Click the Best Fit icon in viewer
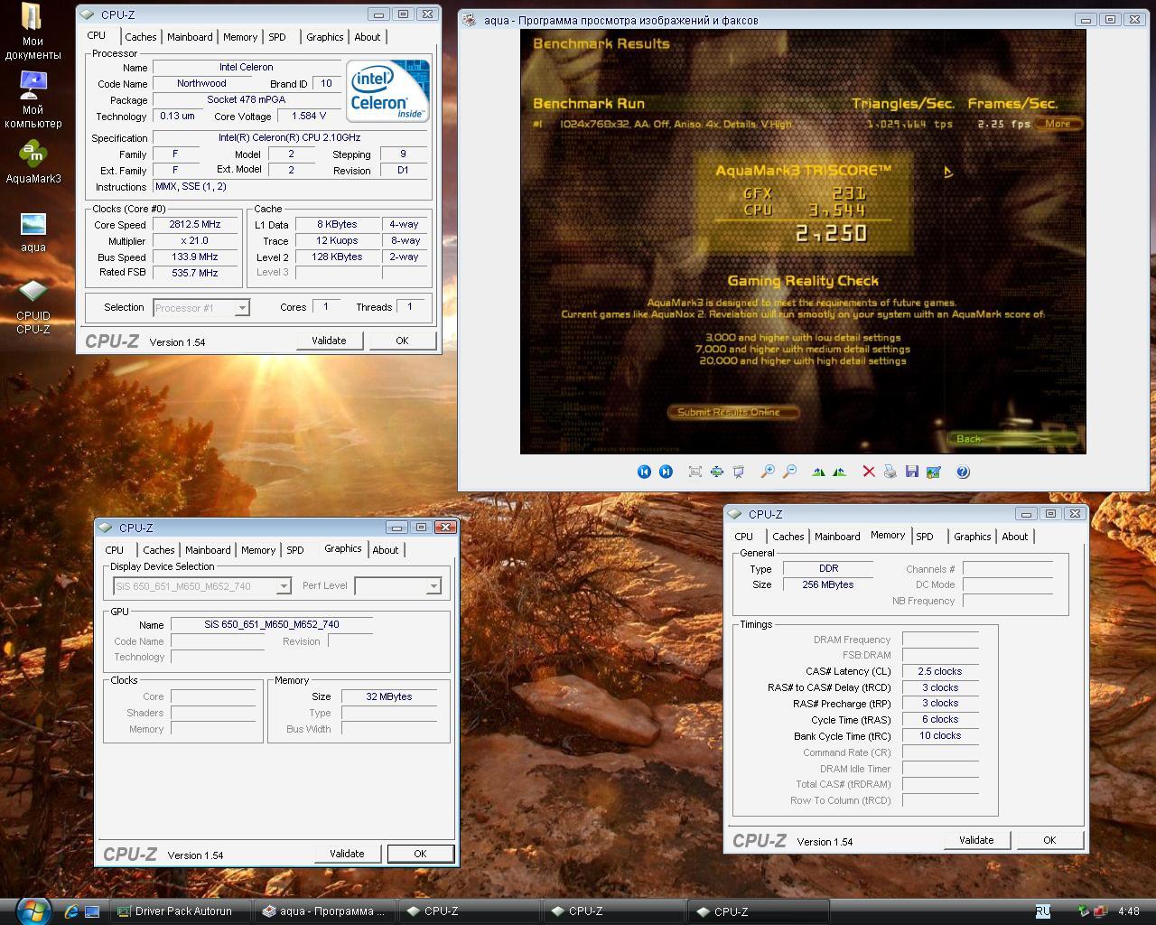Viewport: 1156px width, 925px height. pos(695,472)
